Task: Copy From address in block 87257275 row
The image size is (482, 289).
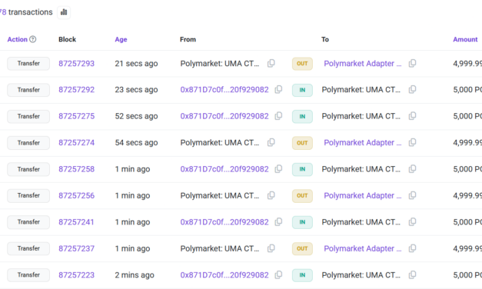Action: [x=278, y=116]
